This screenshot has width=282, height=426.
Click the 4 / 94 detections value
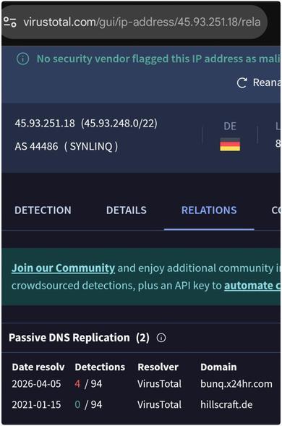88,384
